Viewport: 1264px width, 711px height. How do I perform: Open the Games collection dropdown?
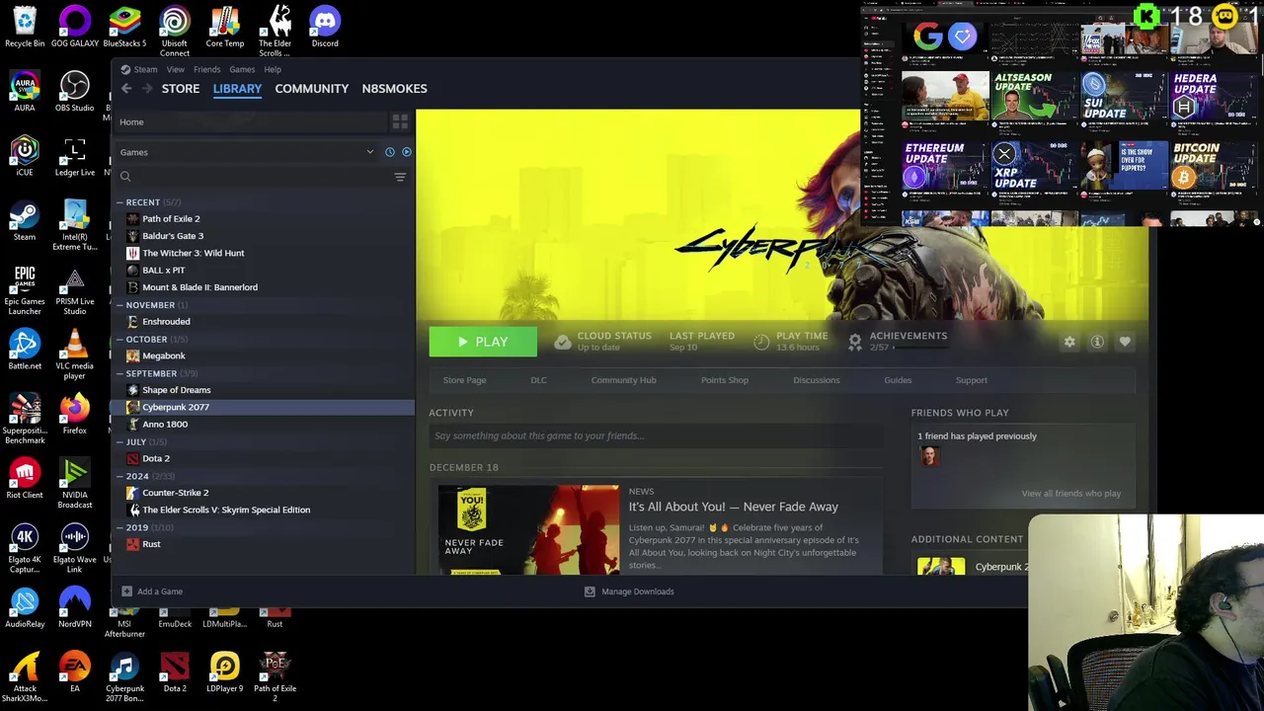coord(248,152)
